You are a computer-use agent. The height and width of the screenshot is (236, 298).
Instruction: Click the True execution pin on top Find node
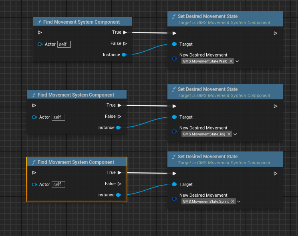(125, 32)
